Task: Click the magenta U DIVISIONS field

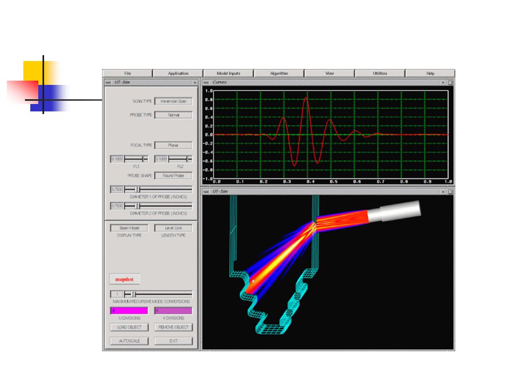Action: coord(129,311)
